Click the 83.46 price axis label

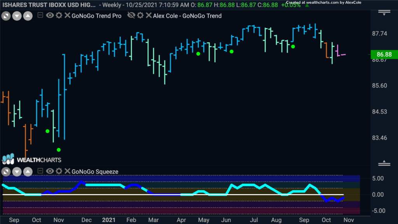(x=380, y=138)
